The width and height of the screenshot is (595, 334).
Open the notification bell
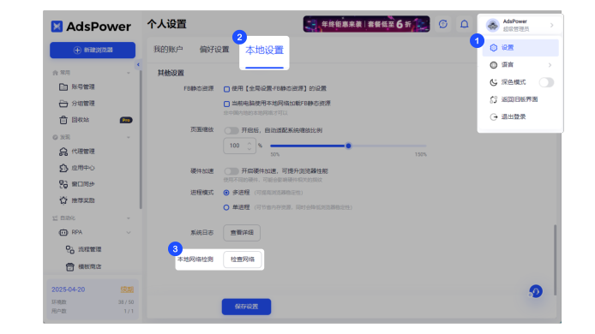pyautogui.click(x=464, y=24)
